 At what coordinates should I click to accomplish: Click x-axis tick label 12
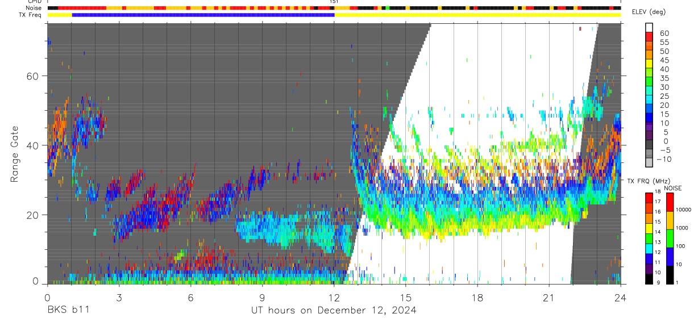tap(334, 298)
